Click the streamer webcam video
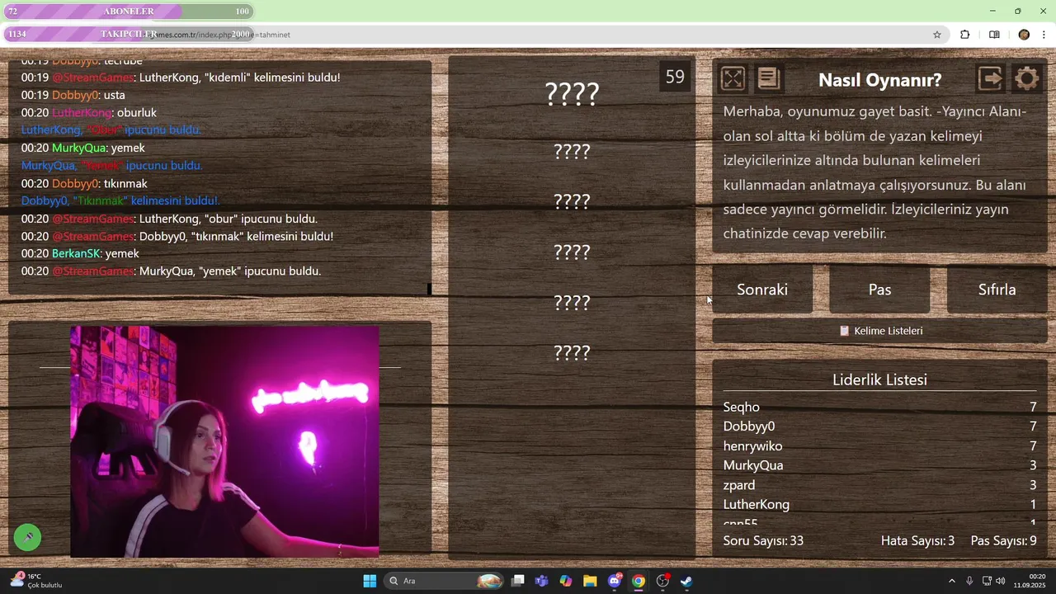 [x=224, y=441]
